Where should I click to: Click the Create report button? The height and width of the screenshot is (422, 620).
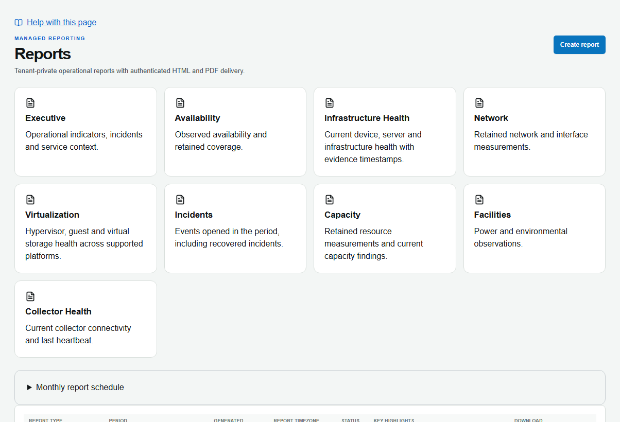coord(579,45)
